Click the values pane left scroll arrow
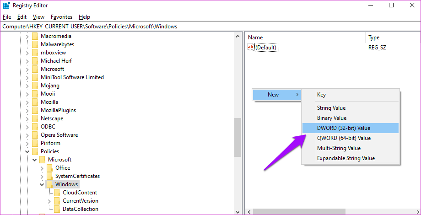The width and height of the screenshot is (421, 215). click(249, 211)
